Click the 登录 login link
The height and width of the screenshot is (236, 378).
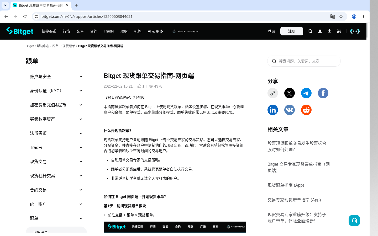(271, 31)
